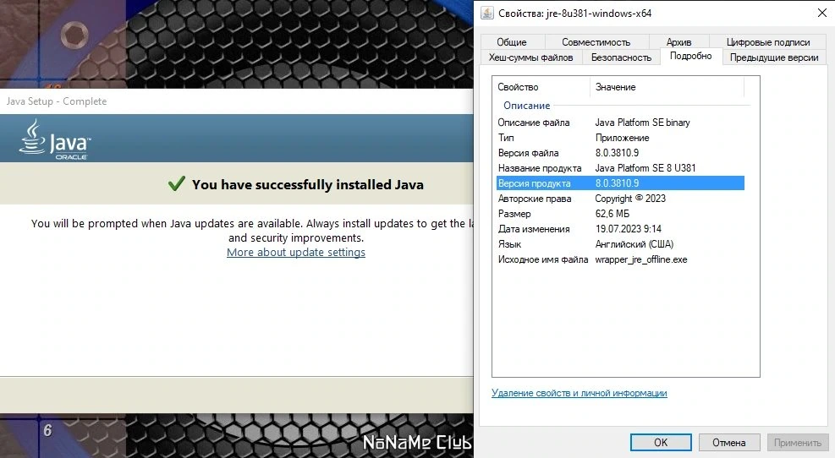Select the Размер property row
Screen dimensions: 835x458
620,214
